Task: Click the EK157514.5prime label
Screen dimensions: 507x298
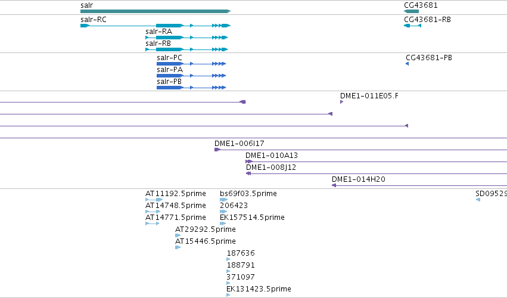Action: (x=252, y=218)
